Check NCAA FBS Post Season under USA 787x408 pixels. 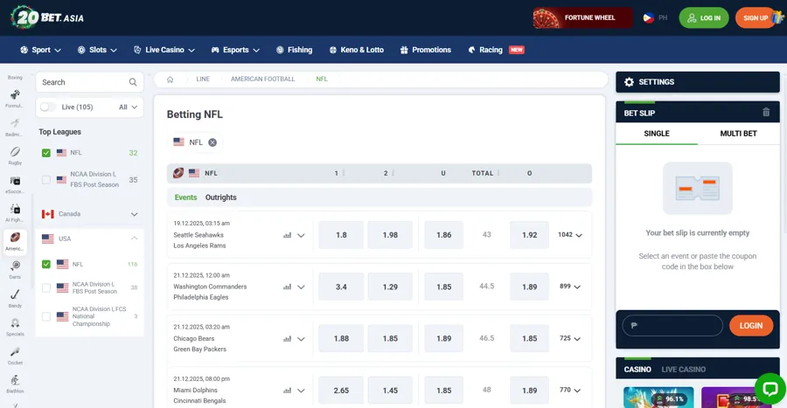pyautogui.click(x=46, y=287)
